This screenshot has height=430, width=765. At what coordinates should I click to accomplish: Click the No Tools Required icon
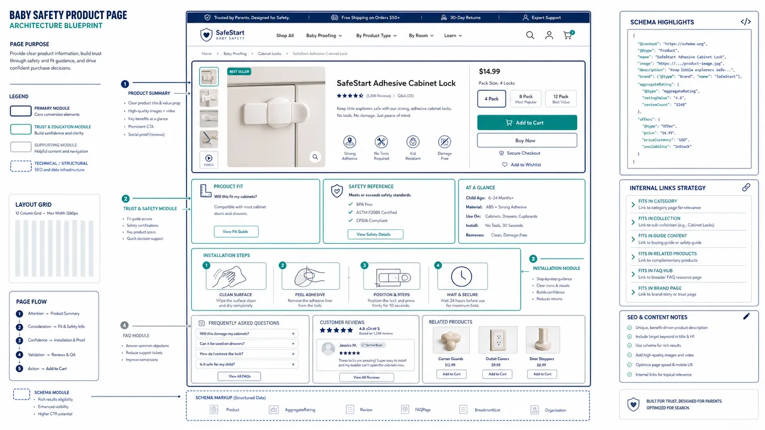coord(381,142)
